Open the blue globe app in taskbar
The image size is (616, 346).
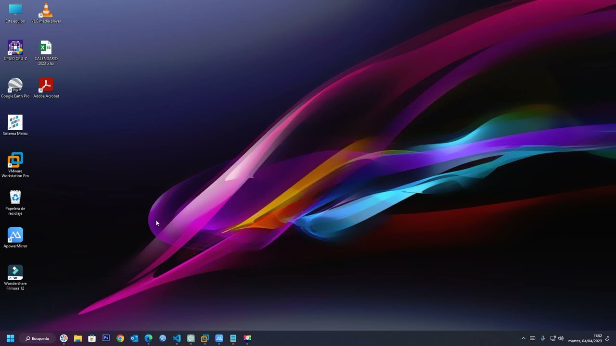pos(163,338)
